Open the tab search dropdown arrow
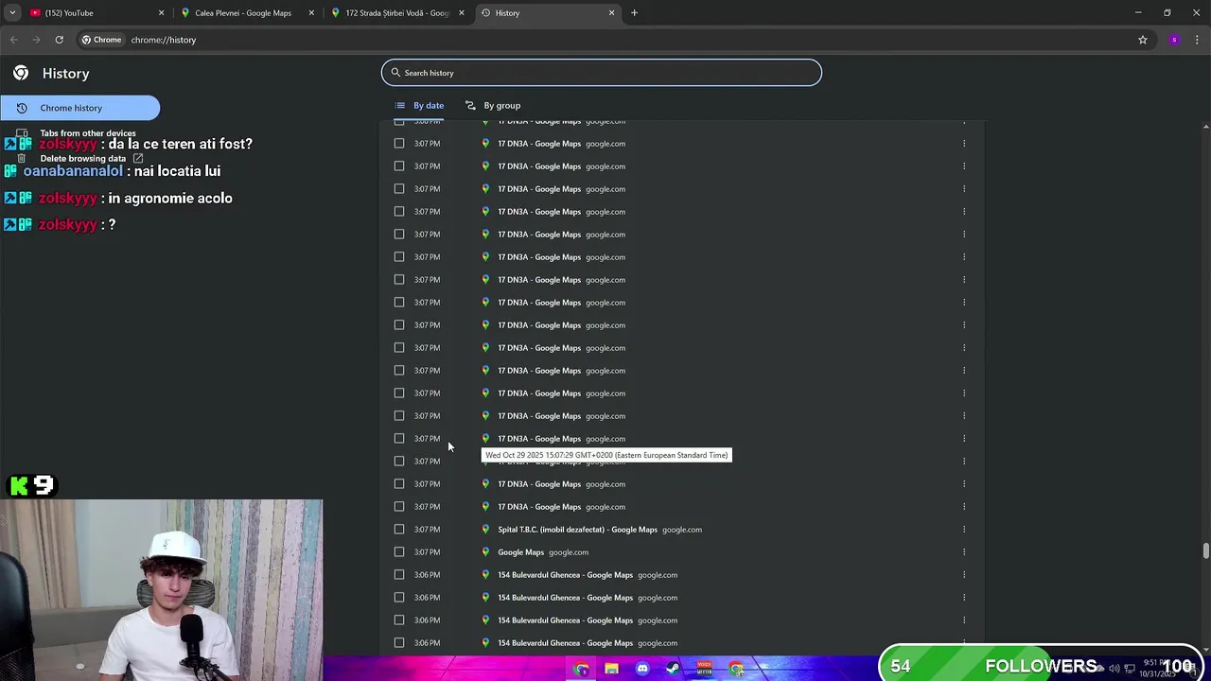The width and height of the screenshot is (1211, 681). point(12,13)
